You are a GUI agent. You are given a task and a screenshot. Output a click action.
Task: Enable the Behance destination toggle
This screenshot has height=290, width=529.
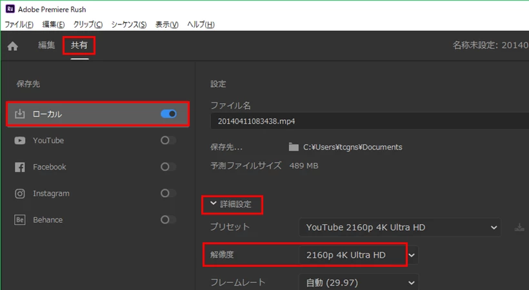168,220
